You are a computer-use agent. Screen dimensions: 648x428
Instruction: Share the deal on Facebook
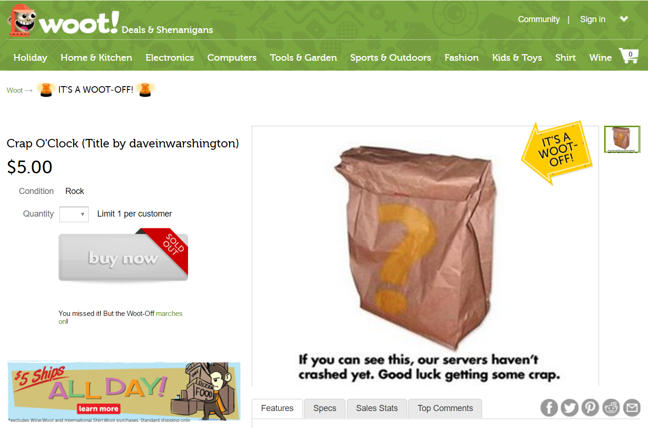tap(549, 408)
